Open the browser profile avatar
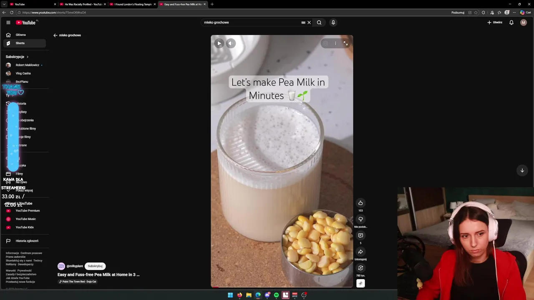Image resolution: width=534 pixels, height=300 pixels. [507, 12]
